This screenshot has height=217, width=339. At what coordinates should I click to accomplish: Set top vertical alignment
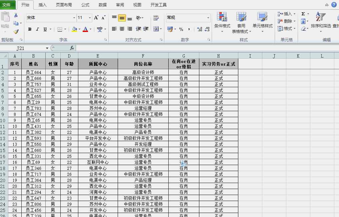click(114, 18)
